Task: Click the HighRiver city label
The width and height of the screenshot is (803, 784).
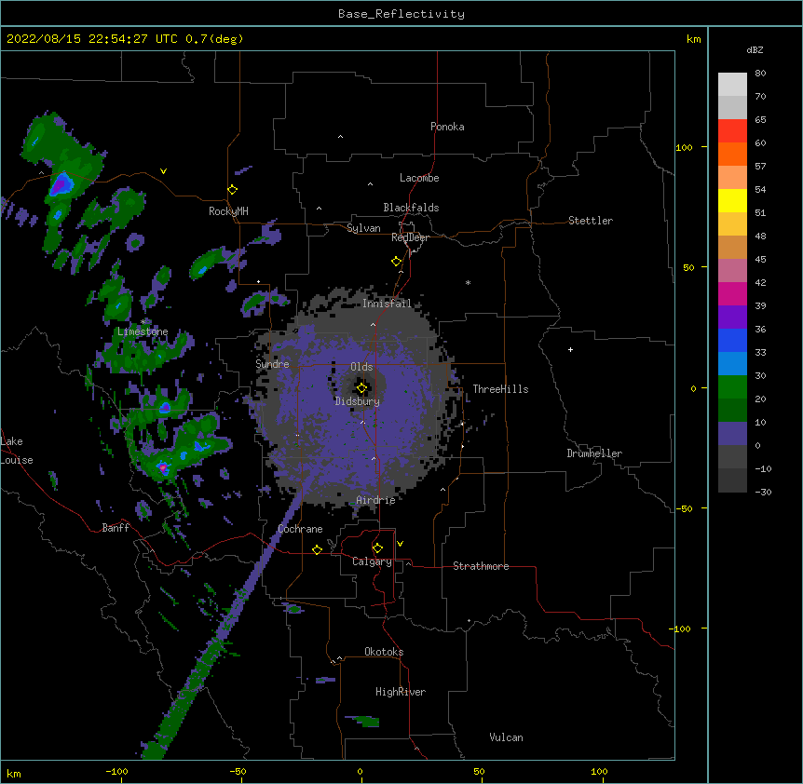Action: click(401, 692)
